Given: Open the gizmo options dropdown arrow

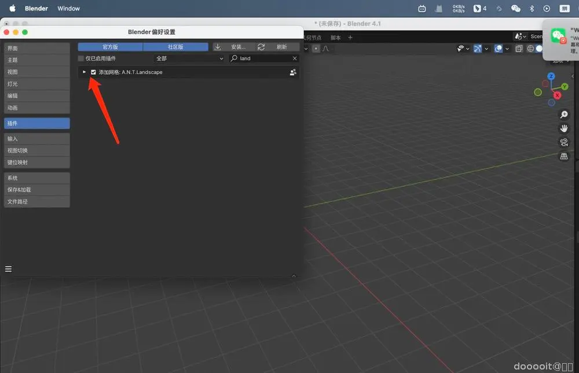Looking at the screenshot, I should (x=486, y=49).
